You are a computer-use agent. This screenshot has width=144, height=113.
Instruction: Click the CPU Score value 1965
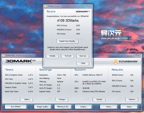click(78, 34)
